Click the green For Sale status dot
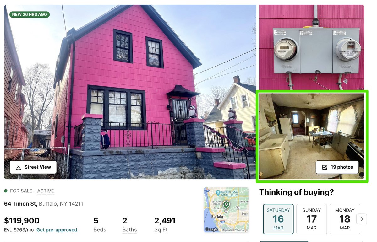Screen dimensions: 377x242 pyautogui.click(x=6, y=191)
